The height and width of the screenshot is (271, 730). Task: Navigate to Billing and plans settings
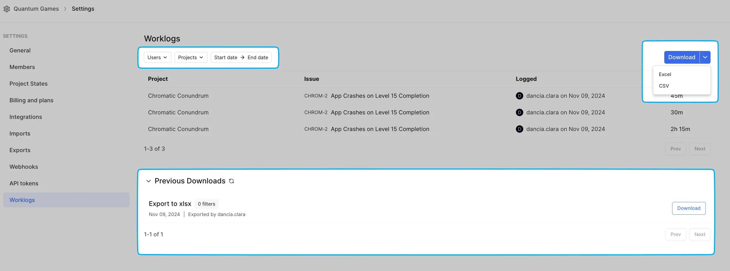[x=31, y=100]
